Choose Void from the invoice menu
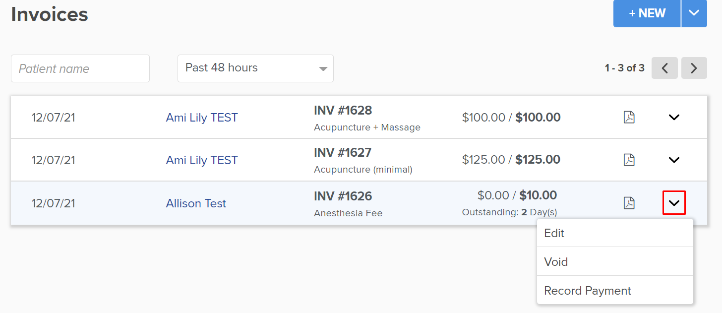This screenshot has width=722, height=313. (x=615, y=261)
